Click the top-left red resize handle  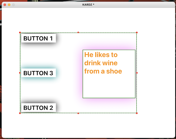20,33
